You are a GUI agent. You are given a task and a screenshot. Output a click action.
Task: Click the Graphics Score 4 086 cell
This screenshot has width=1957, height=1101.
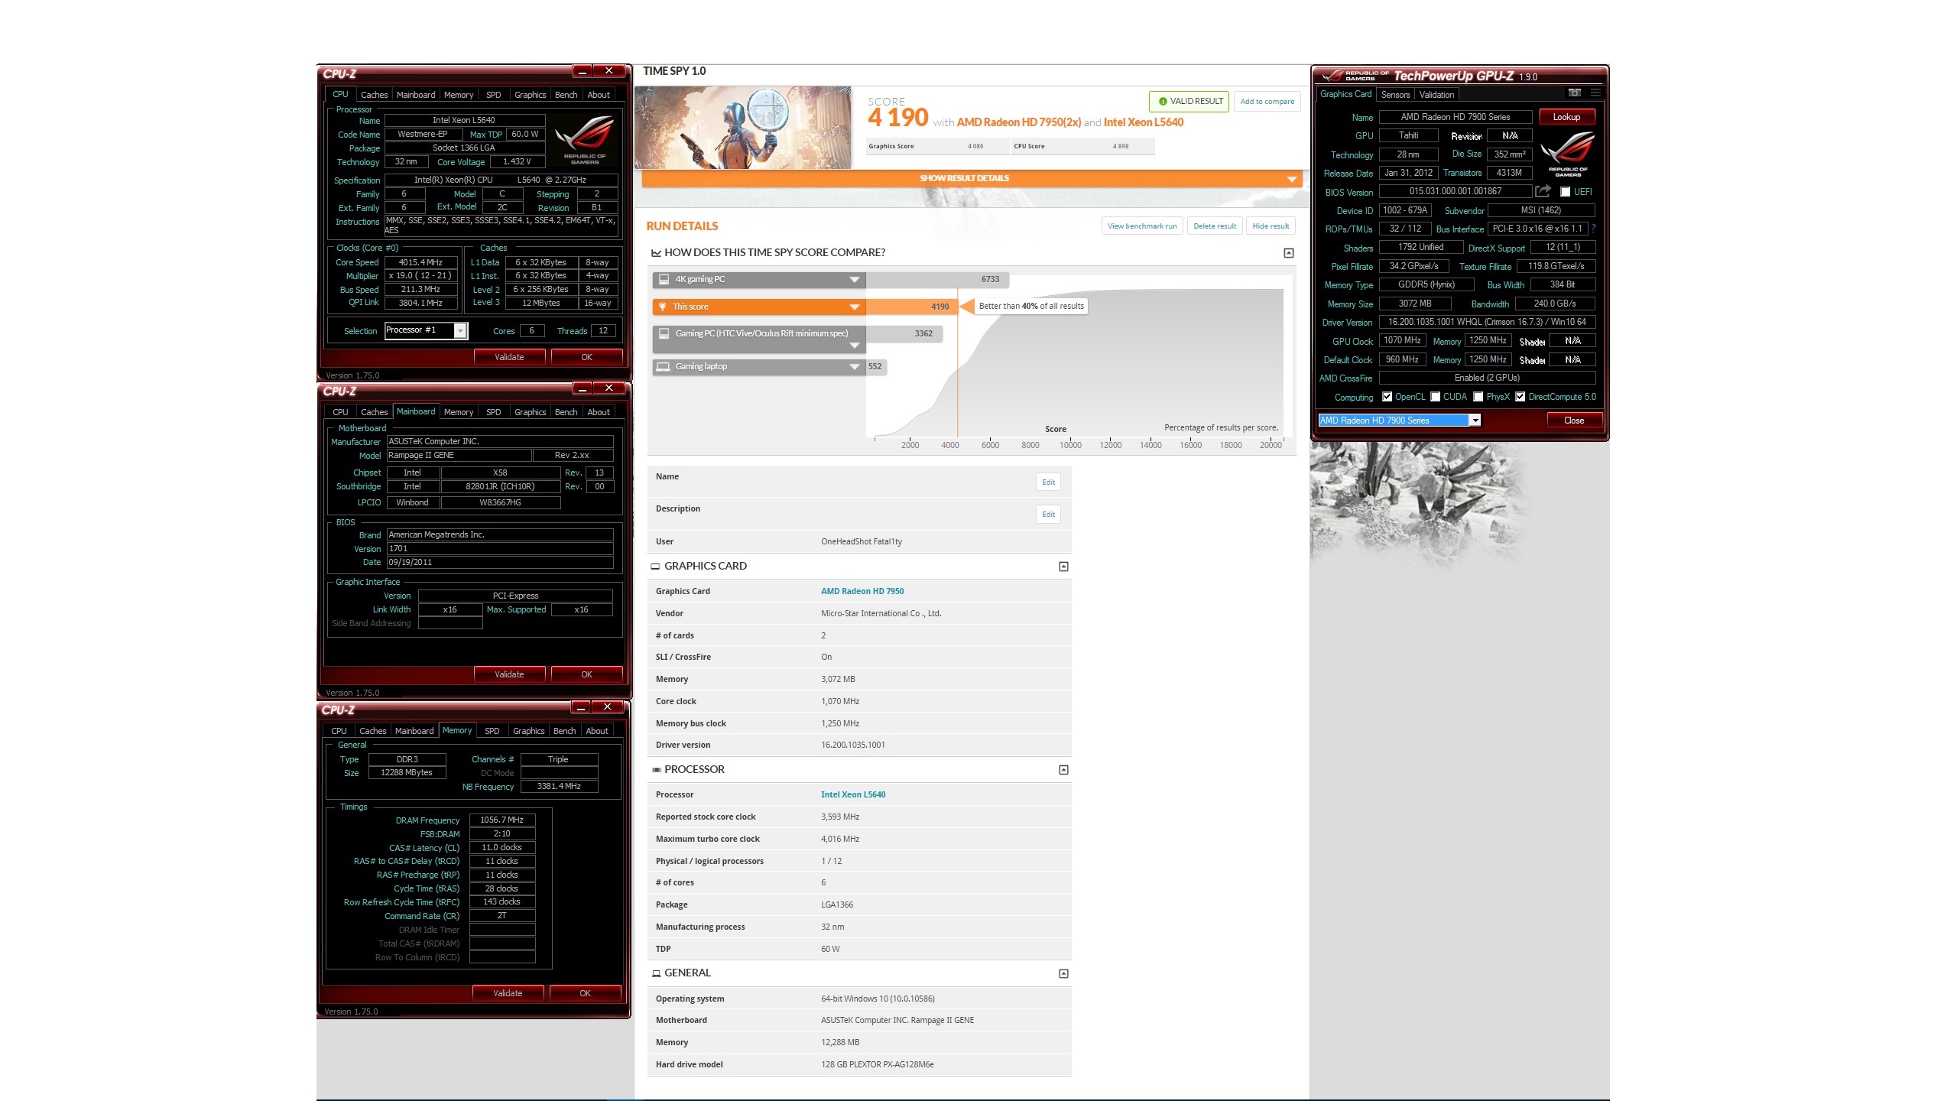[937, 146]
